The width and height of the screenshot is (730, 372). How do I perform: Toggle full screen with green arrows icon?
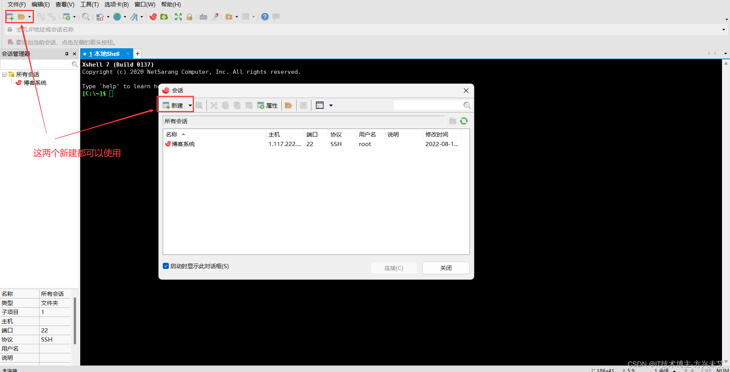(x=178, y=17)
